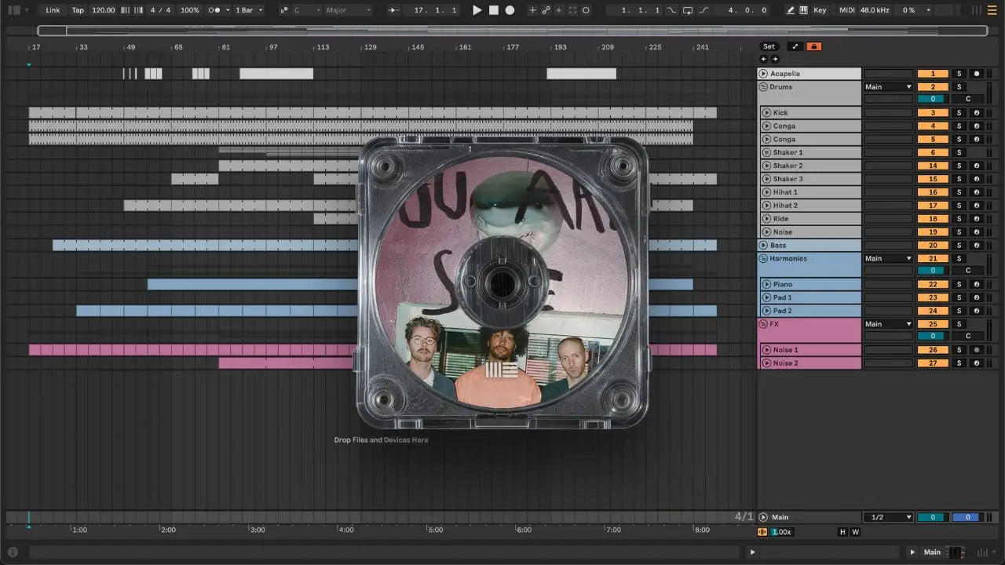Click the Lock Envelopes icon

point(813,46)
